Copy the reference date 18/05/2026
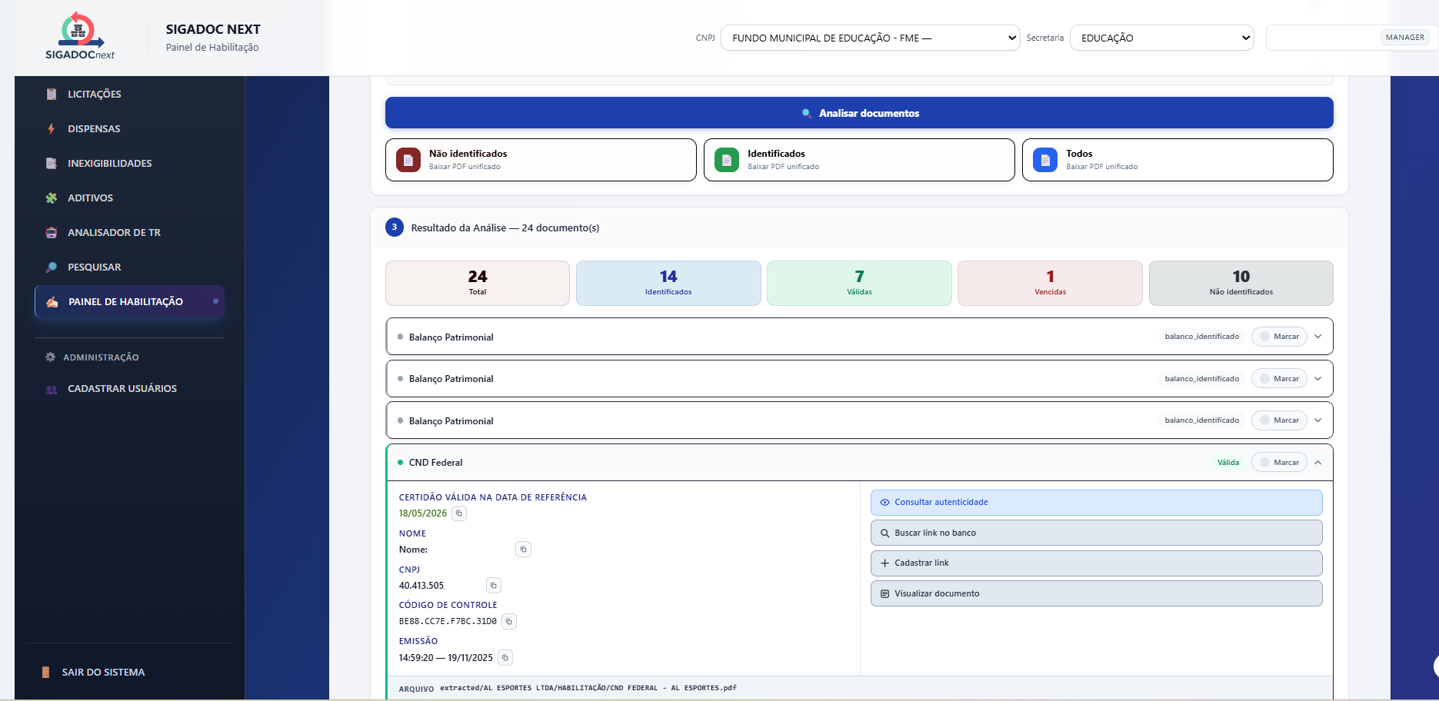Screen dimensions: 1439x701 click(x=459, y=513)
